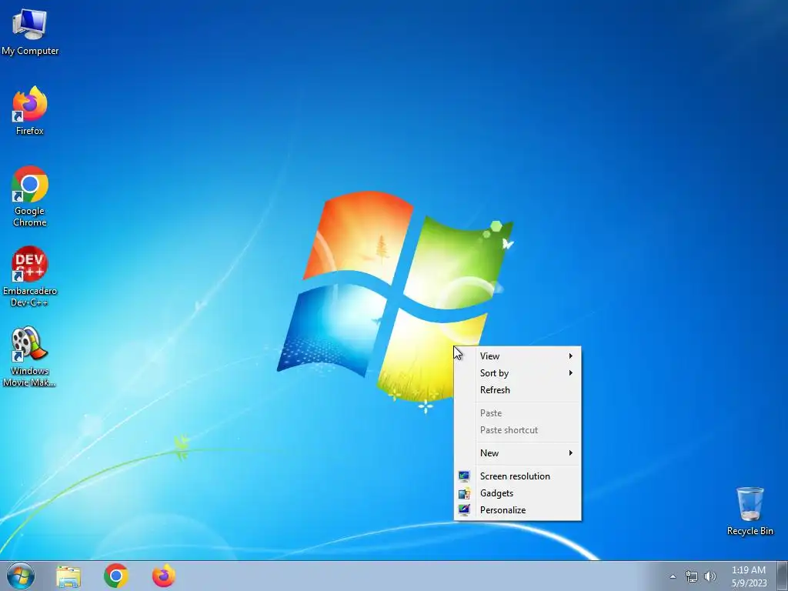The height and width of the screenshot is (591, 788).
Task: Select the Recycle Bin desktop icon
Action: 750,511
